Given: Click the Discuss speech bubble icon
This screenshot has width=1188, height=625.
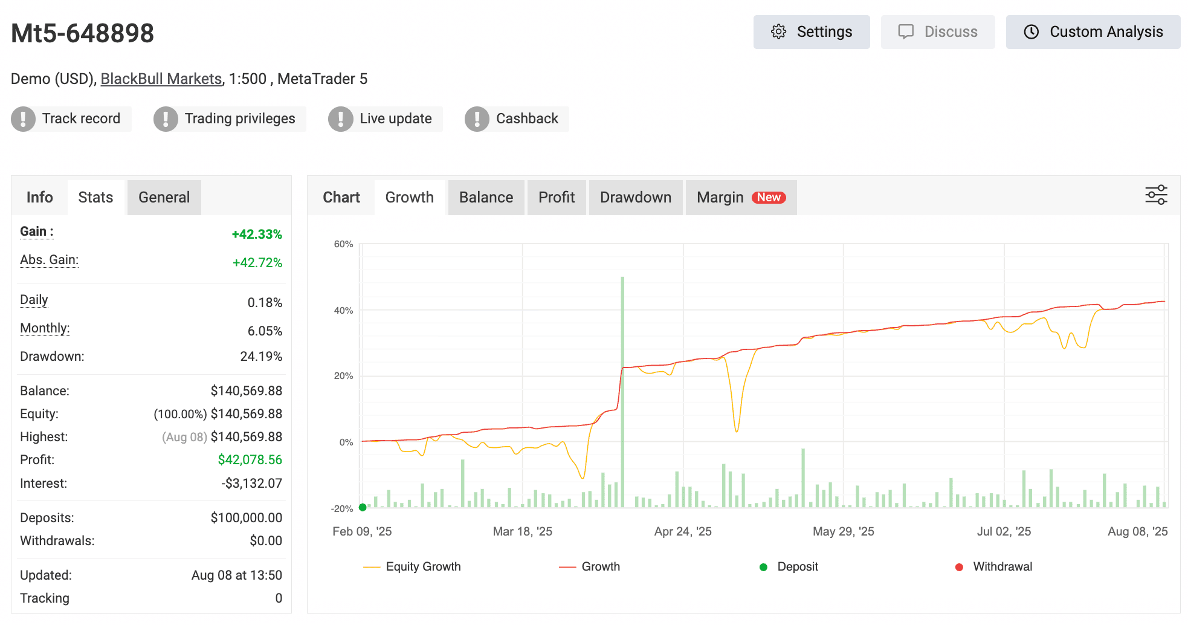Looking at the screenshot, I should click(906, 32).
